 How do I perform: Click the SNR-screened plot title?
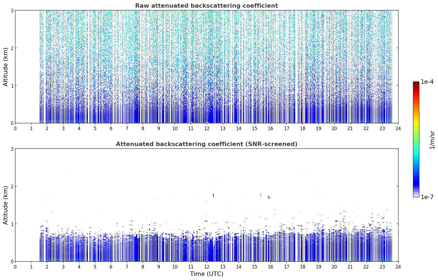(x=207, y=144)
